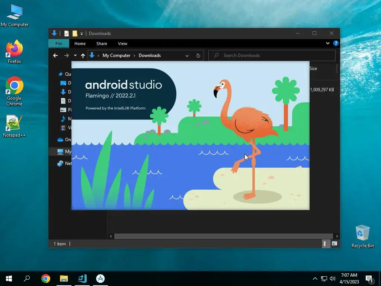This screenshot has height=286, width=381.
Task: Go up one folder level
Action: click(x=83, y=56)
